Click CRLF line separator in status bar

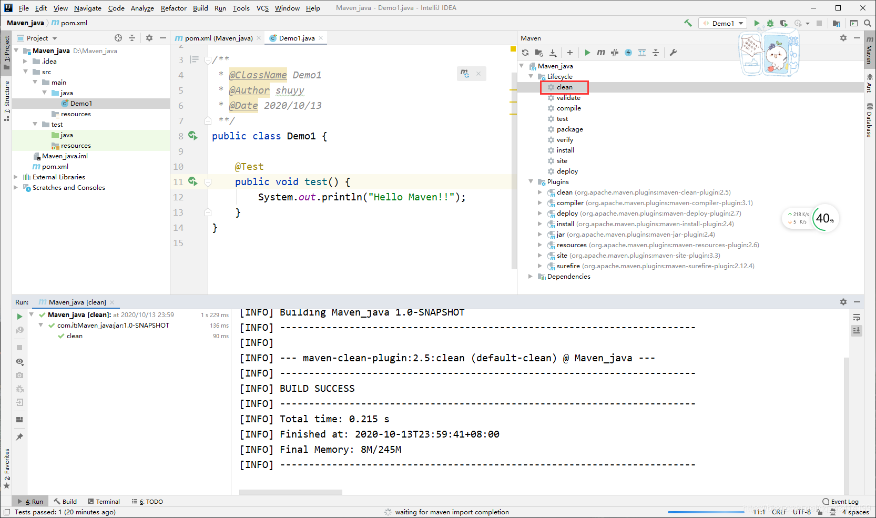779,512
